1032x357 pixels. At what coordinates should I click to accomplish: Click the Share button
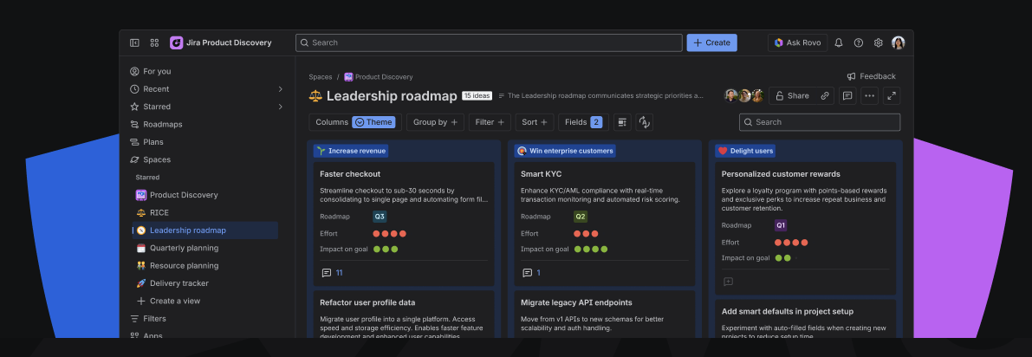click(x=793, y=95)
